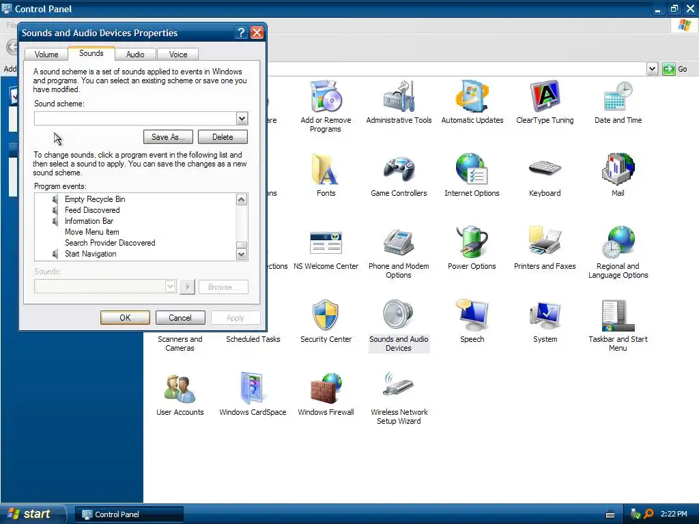Switch to the Voice tab

(x=178, y=55)
